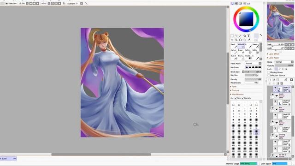Adjust the Brush Size slider

tap(253, 72)
